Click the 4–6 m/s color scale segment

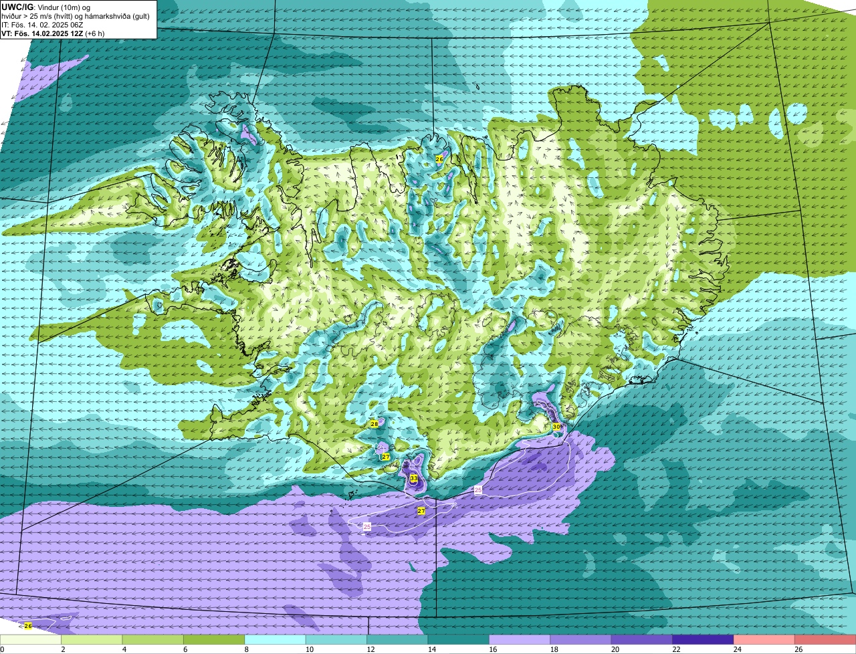tap(153, 640)
